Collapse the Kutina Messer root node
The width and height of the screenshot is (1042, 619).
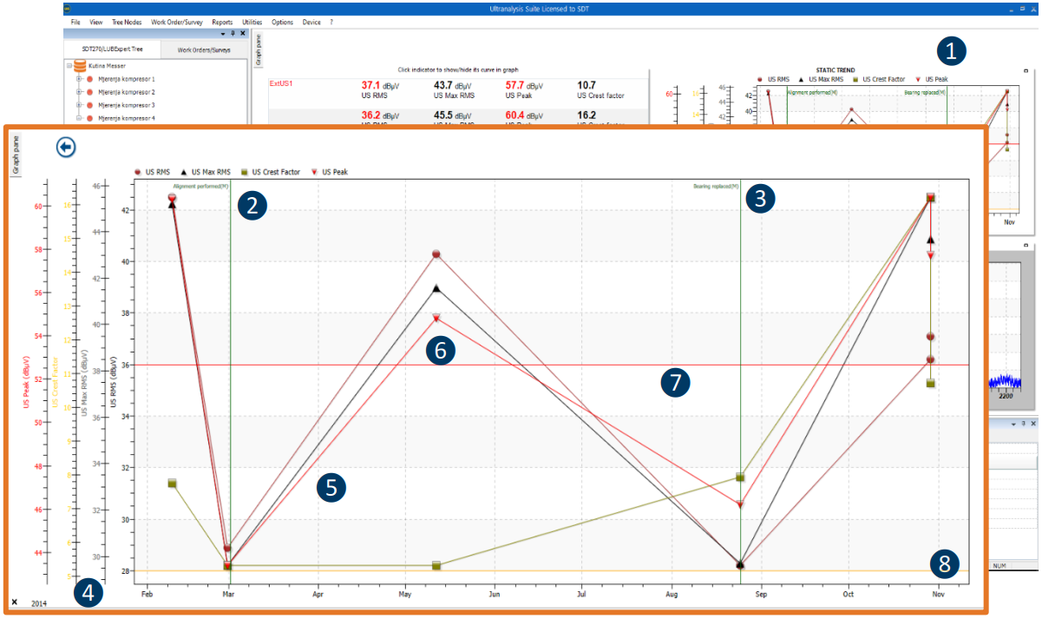69,66
